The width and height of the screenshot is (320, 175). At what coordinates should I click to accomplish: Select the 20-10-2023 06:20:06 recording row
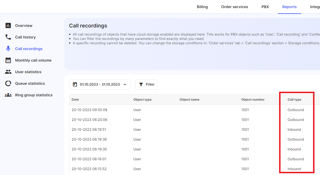(194, 120)
